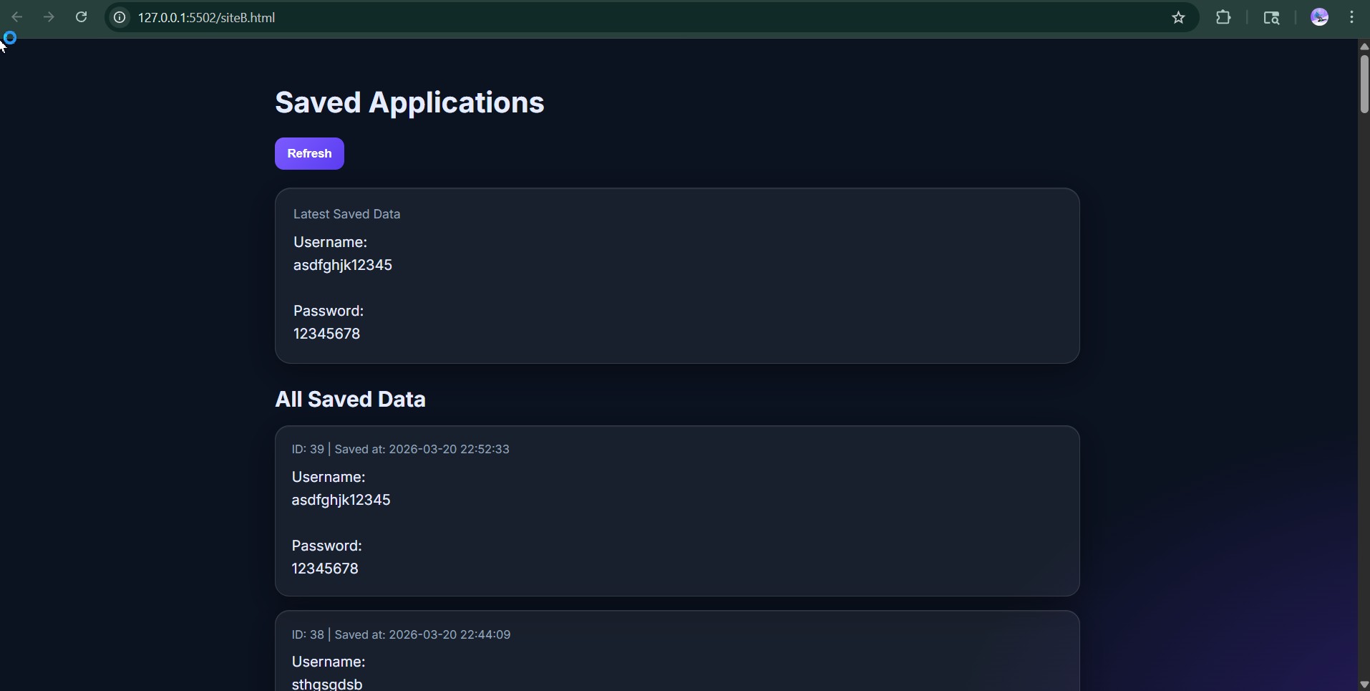Viewport: 1370px width, 691px height.
Task: Click the purple Refresh button
Action: [x=309, y=153]
